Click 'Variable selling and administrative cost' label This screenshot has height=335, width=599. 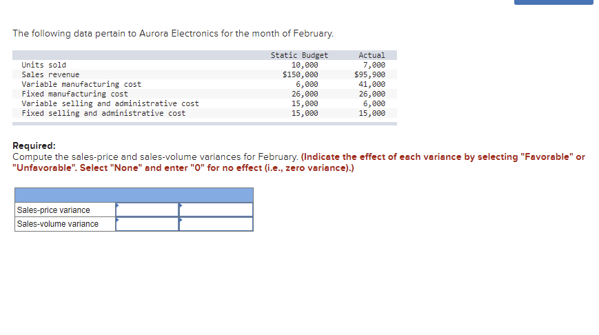tap(110, 103)
